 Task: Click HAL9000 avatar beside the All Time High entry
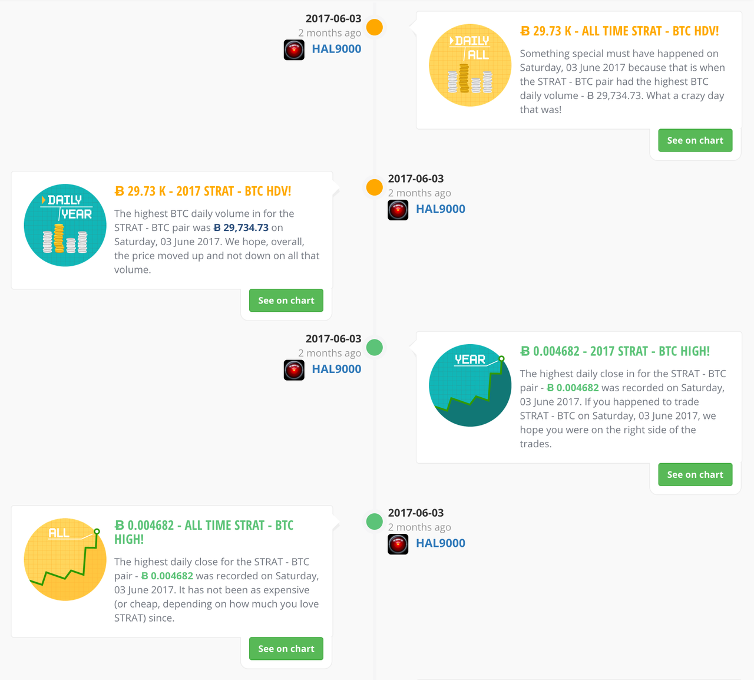(x=398, y=544)
